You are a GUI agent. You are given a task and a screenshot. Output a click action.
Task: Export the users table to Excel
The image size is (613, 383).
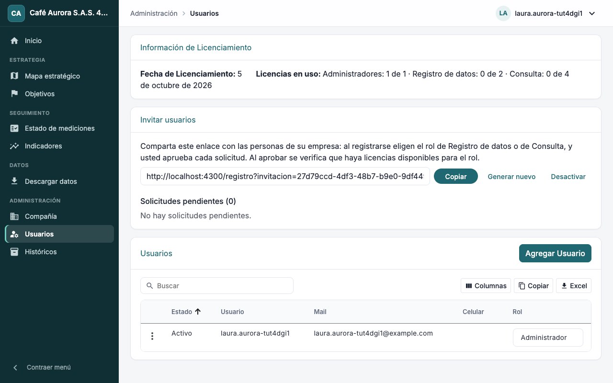(574, 286)
